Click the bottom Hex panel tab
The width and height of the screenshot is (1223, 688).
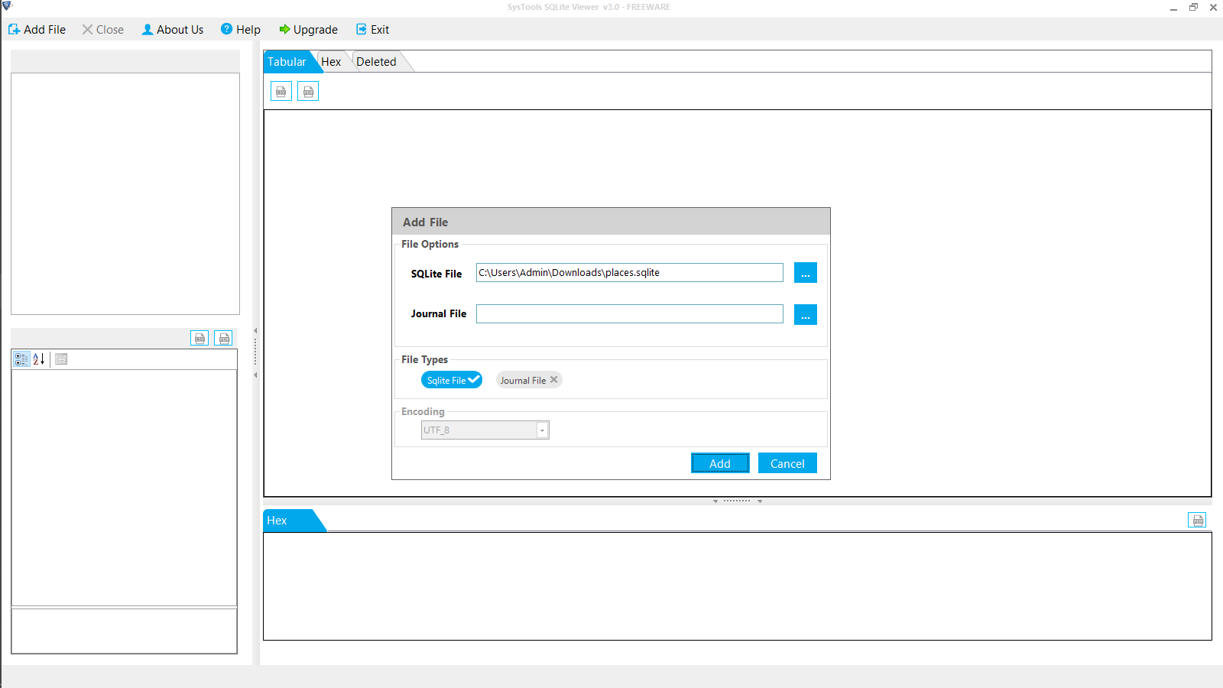(x=288, y=521)
